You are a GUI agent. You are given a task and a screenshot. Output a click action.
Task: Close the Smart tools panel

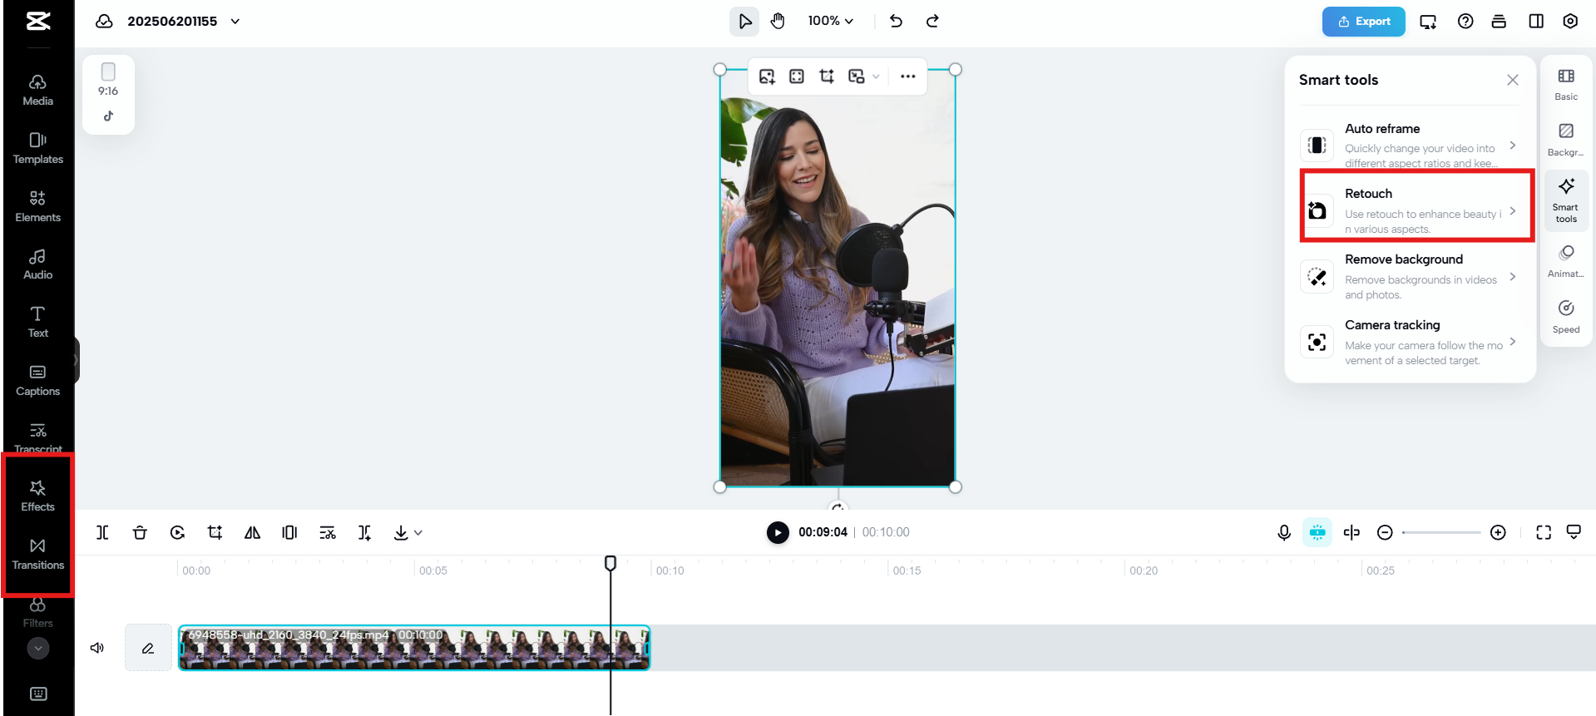click(1512, 80)
